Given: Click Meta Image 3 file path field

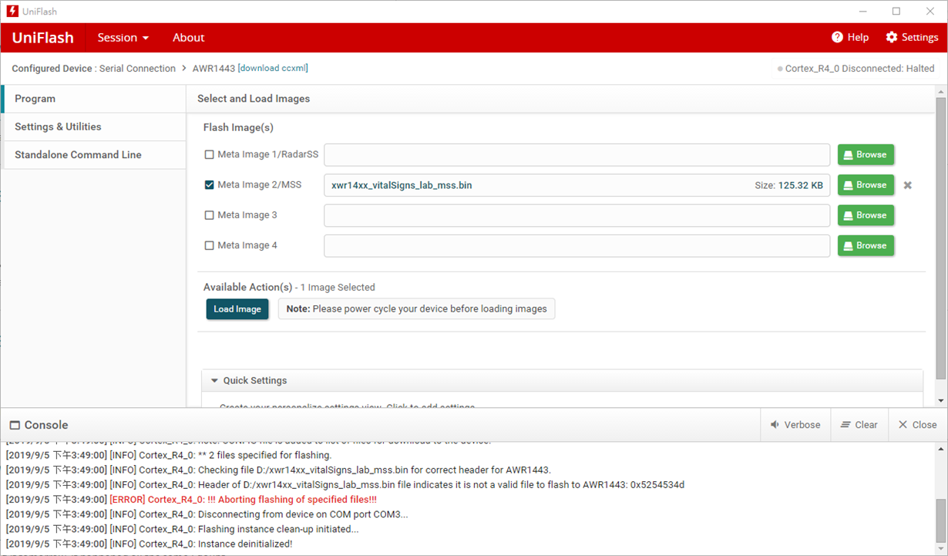Looking at the screenshot, I should pyautogui.click(x=577, y=215).
